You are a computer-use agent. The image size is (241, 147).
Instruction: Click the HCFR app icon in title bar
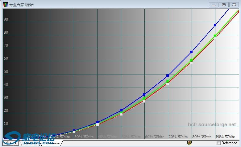click(x=6, y=5)
